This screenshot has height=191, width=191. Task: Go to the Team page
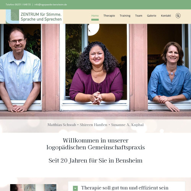tap(139, 16)
